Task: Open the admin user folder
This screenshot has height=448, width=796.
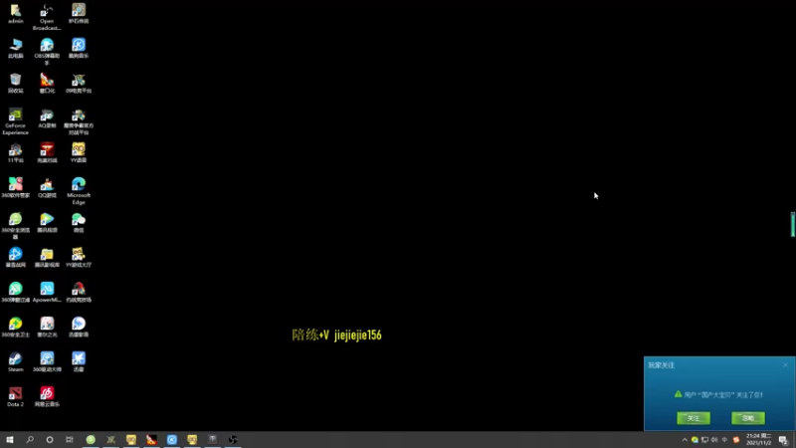Action: [x=15, y=14]
